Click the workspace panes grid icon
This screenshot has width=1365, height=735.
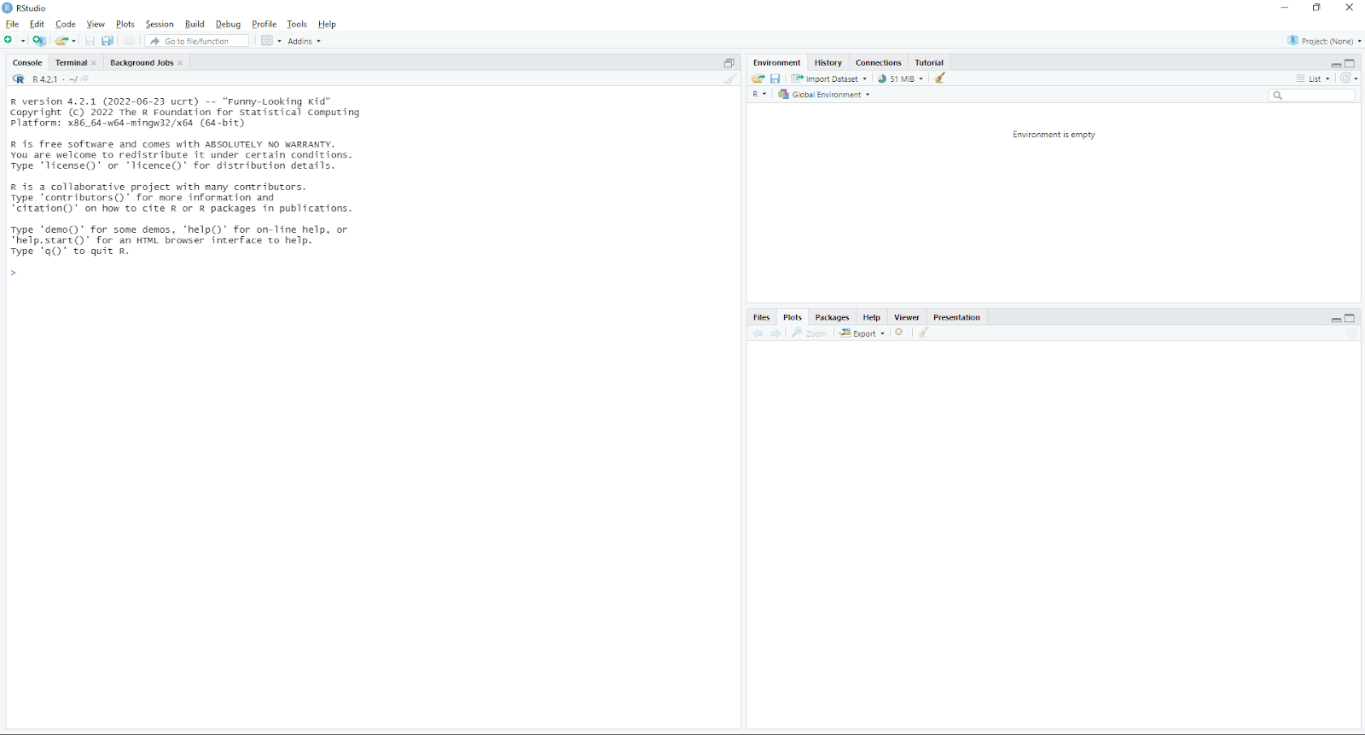pos(267,41)
